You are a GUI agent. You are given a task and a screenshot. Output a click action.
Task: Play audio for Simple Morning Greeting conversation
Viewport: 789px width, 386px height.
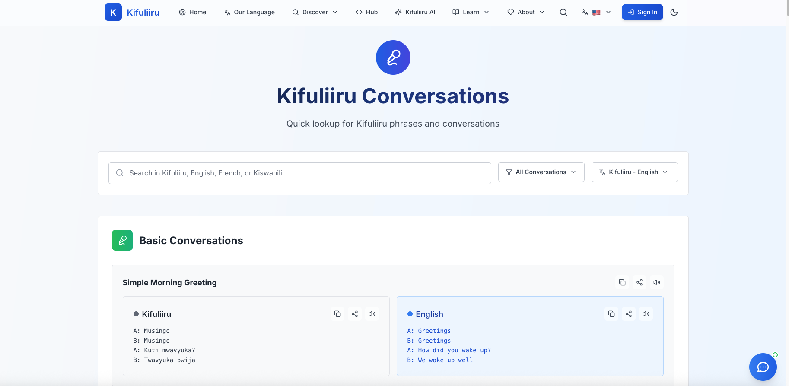(x=657, y=282)
